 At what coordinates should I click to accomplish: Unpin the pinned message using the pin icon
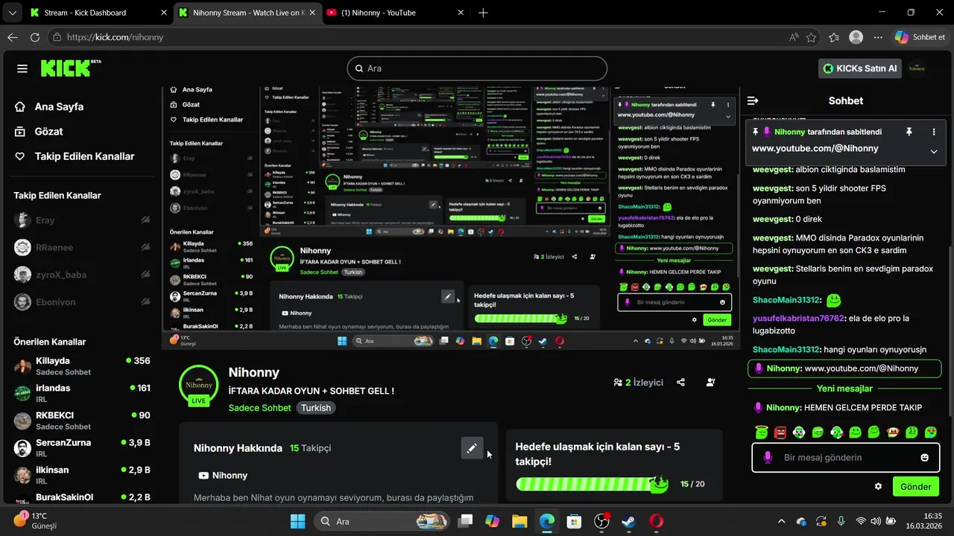(x=909, y=132)
